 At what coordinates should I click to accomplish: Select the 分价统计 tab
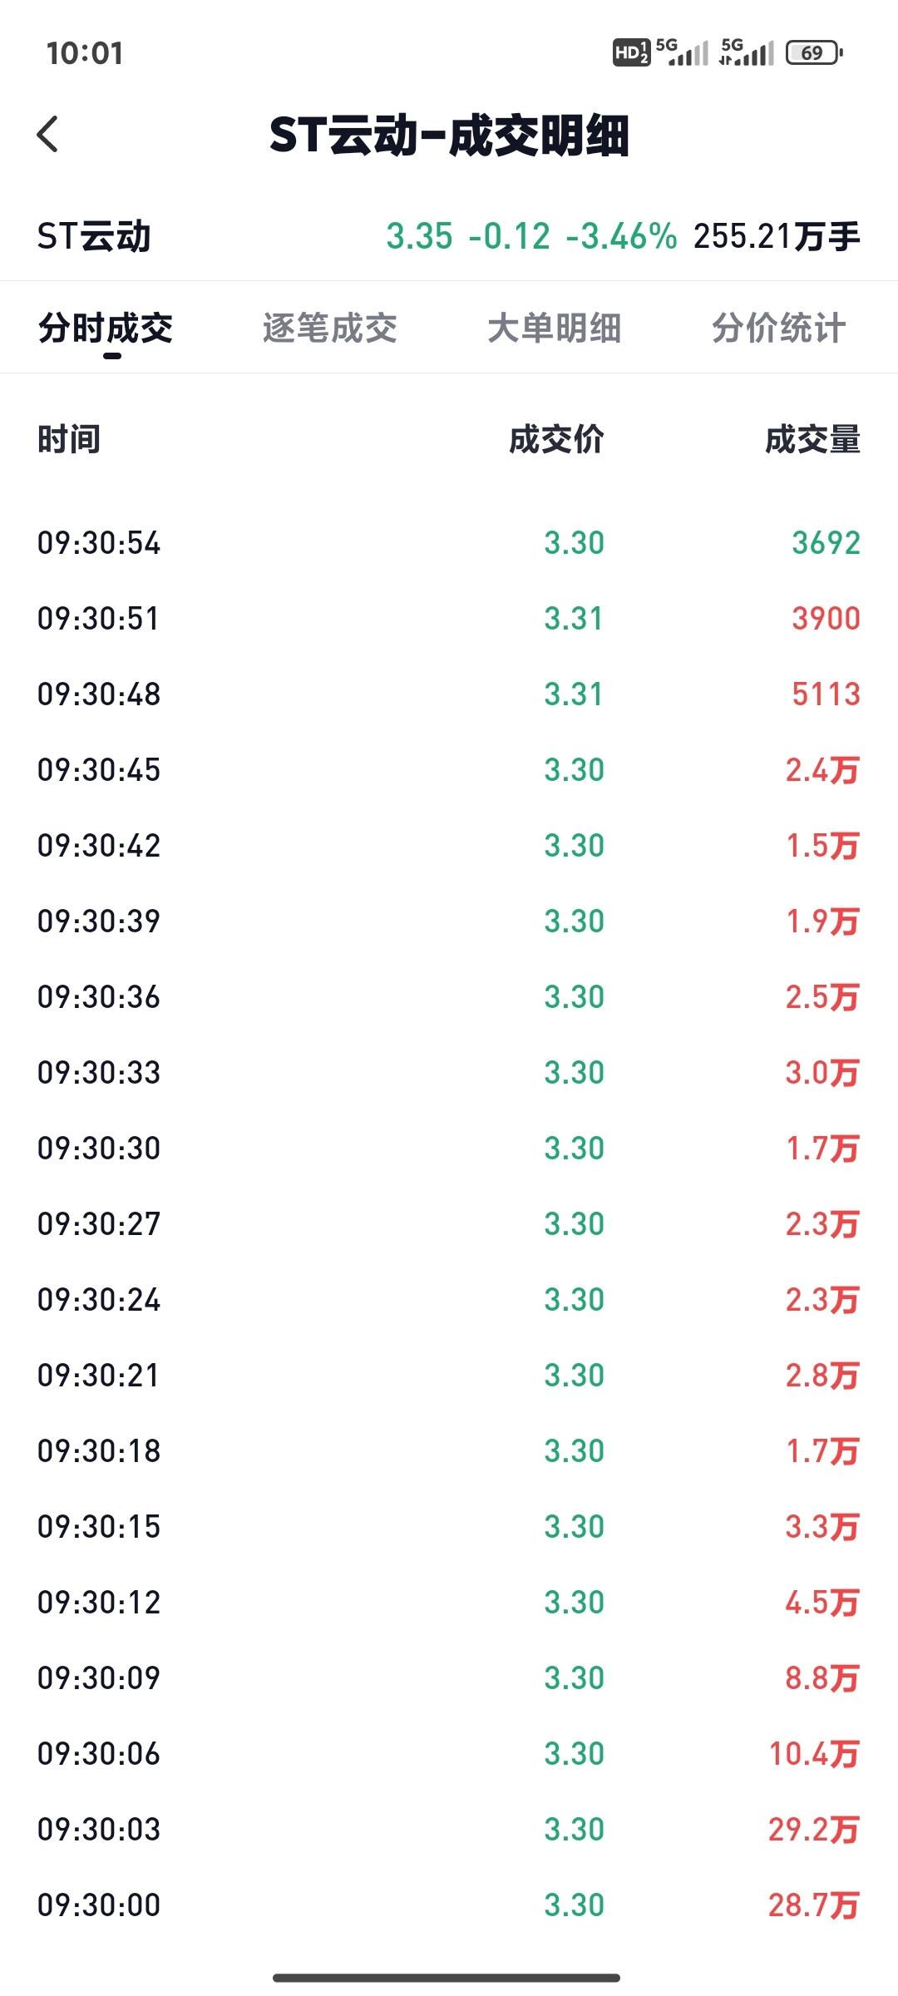click(x=779, y=328)
